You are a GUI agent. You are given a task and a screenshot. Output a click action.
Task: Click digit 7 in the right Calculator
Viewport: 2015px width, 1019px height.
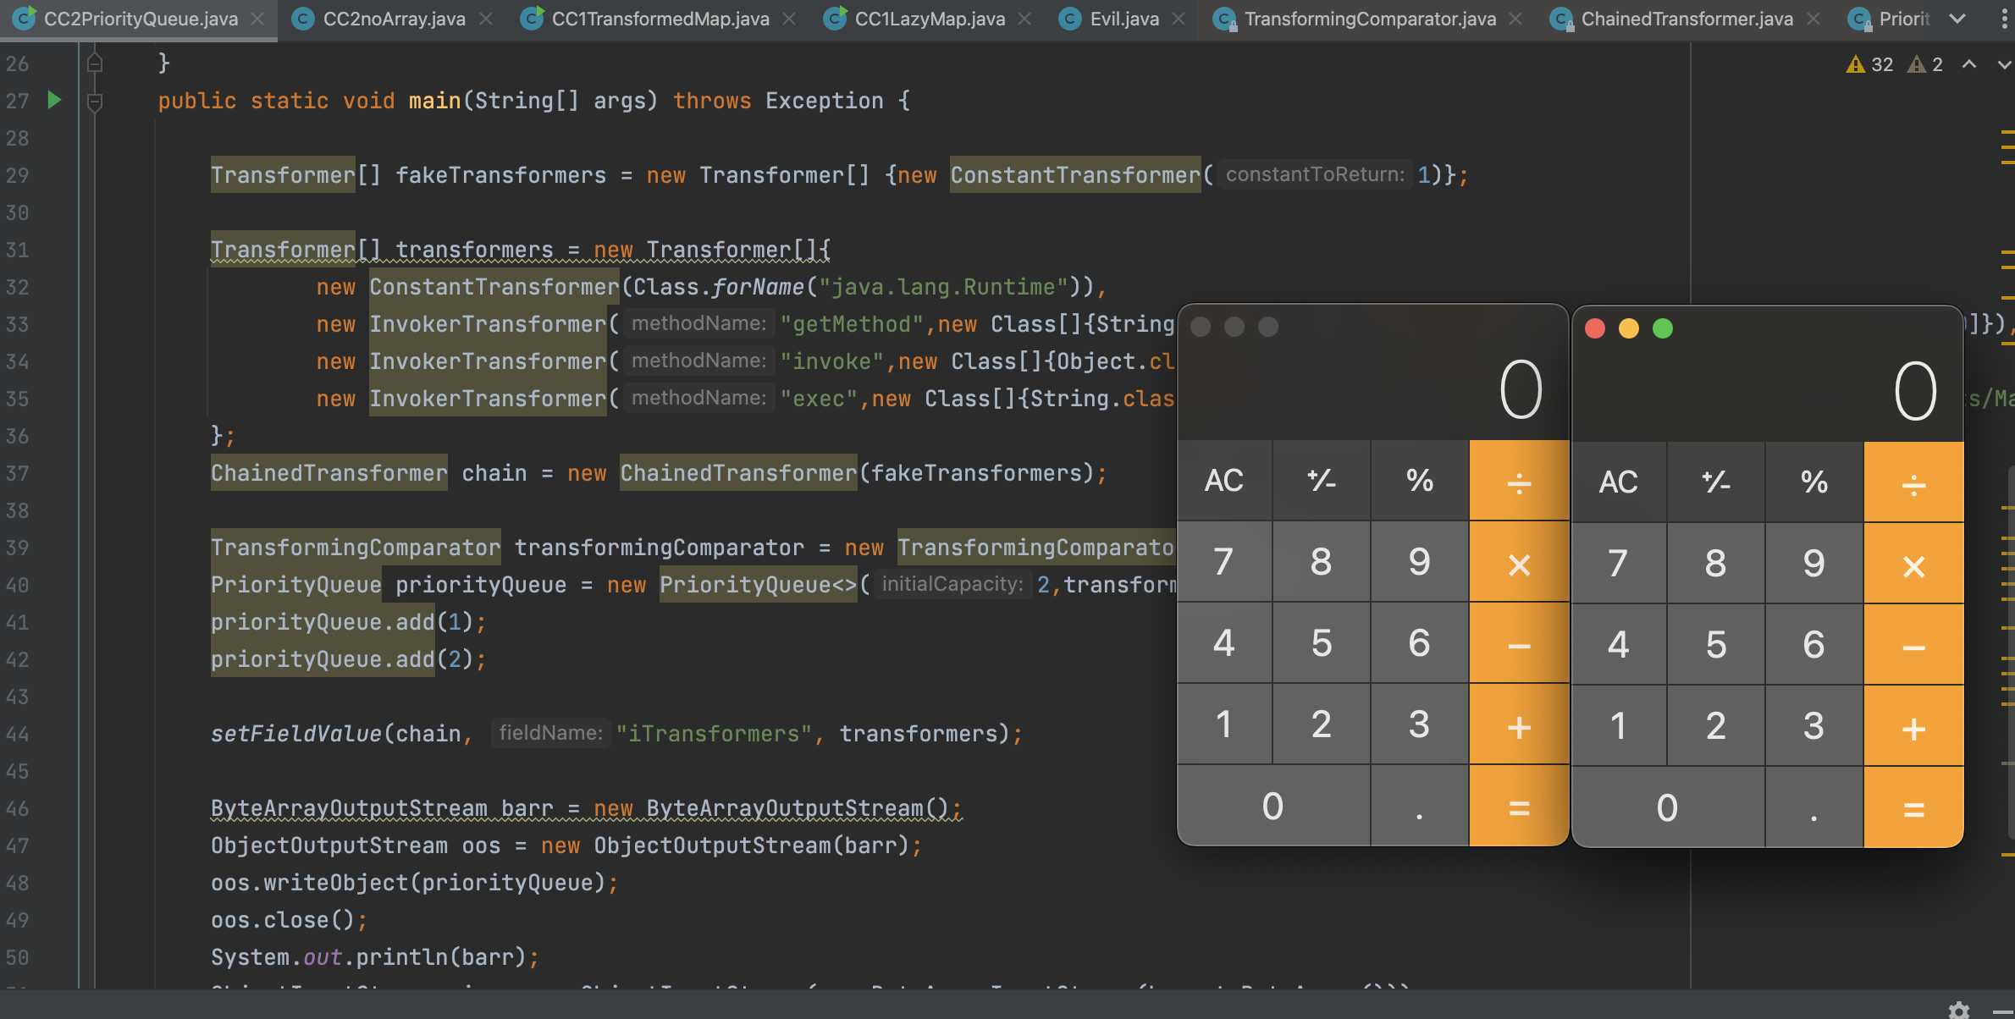(x=1618, y=564)
